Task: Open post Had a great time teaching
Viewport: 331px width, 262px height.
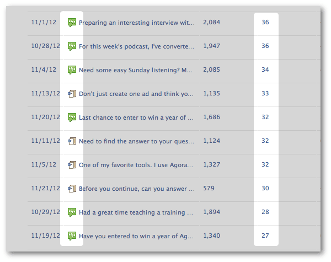Action: [x=136, y=212]
